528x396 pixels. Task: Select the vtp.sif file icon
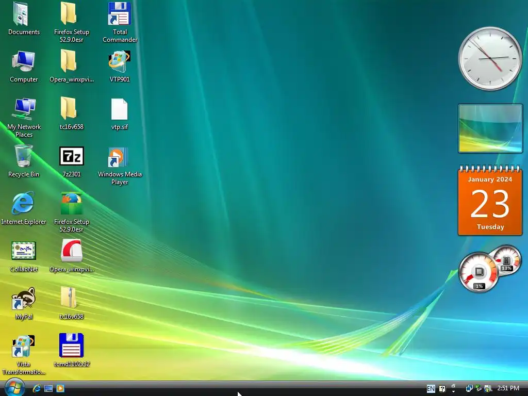119,109
